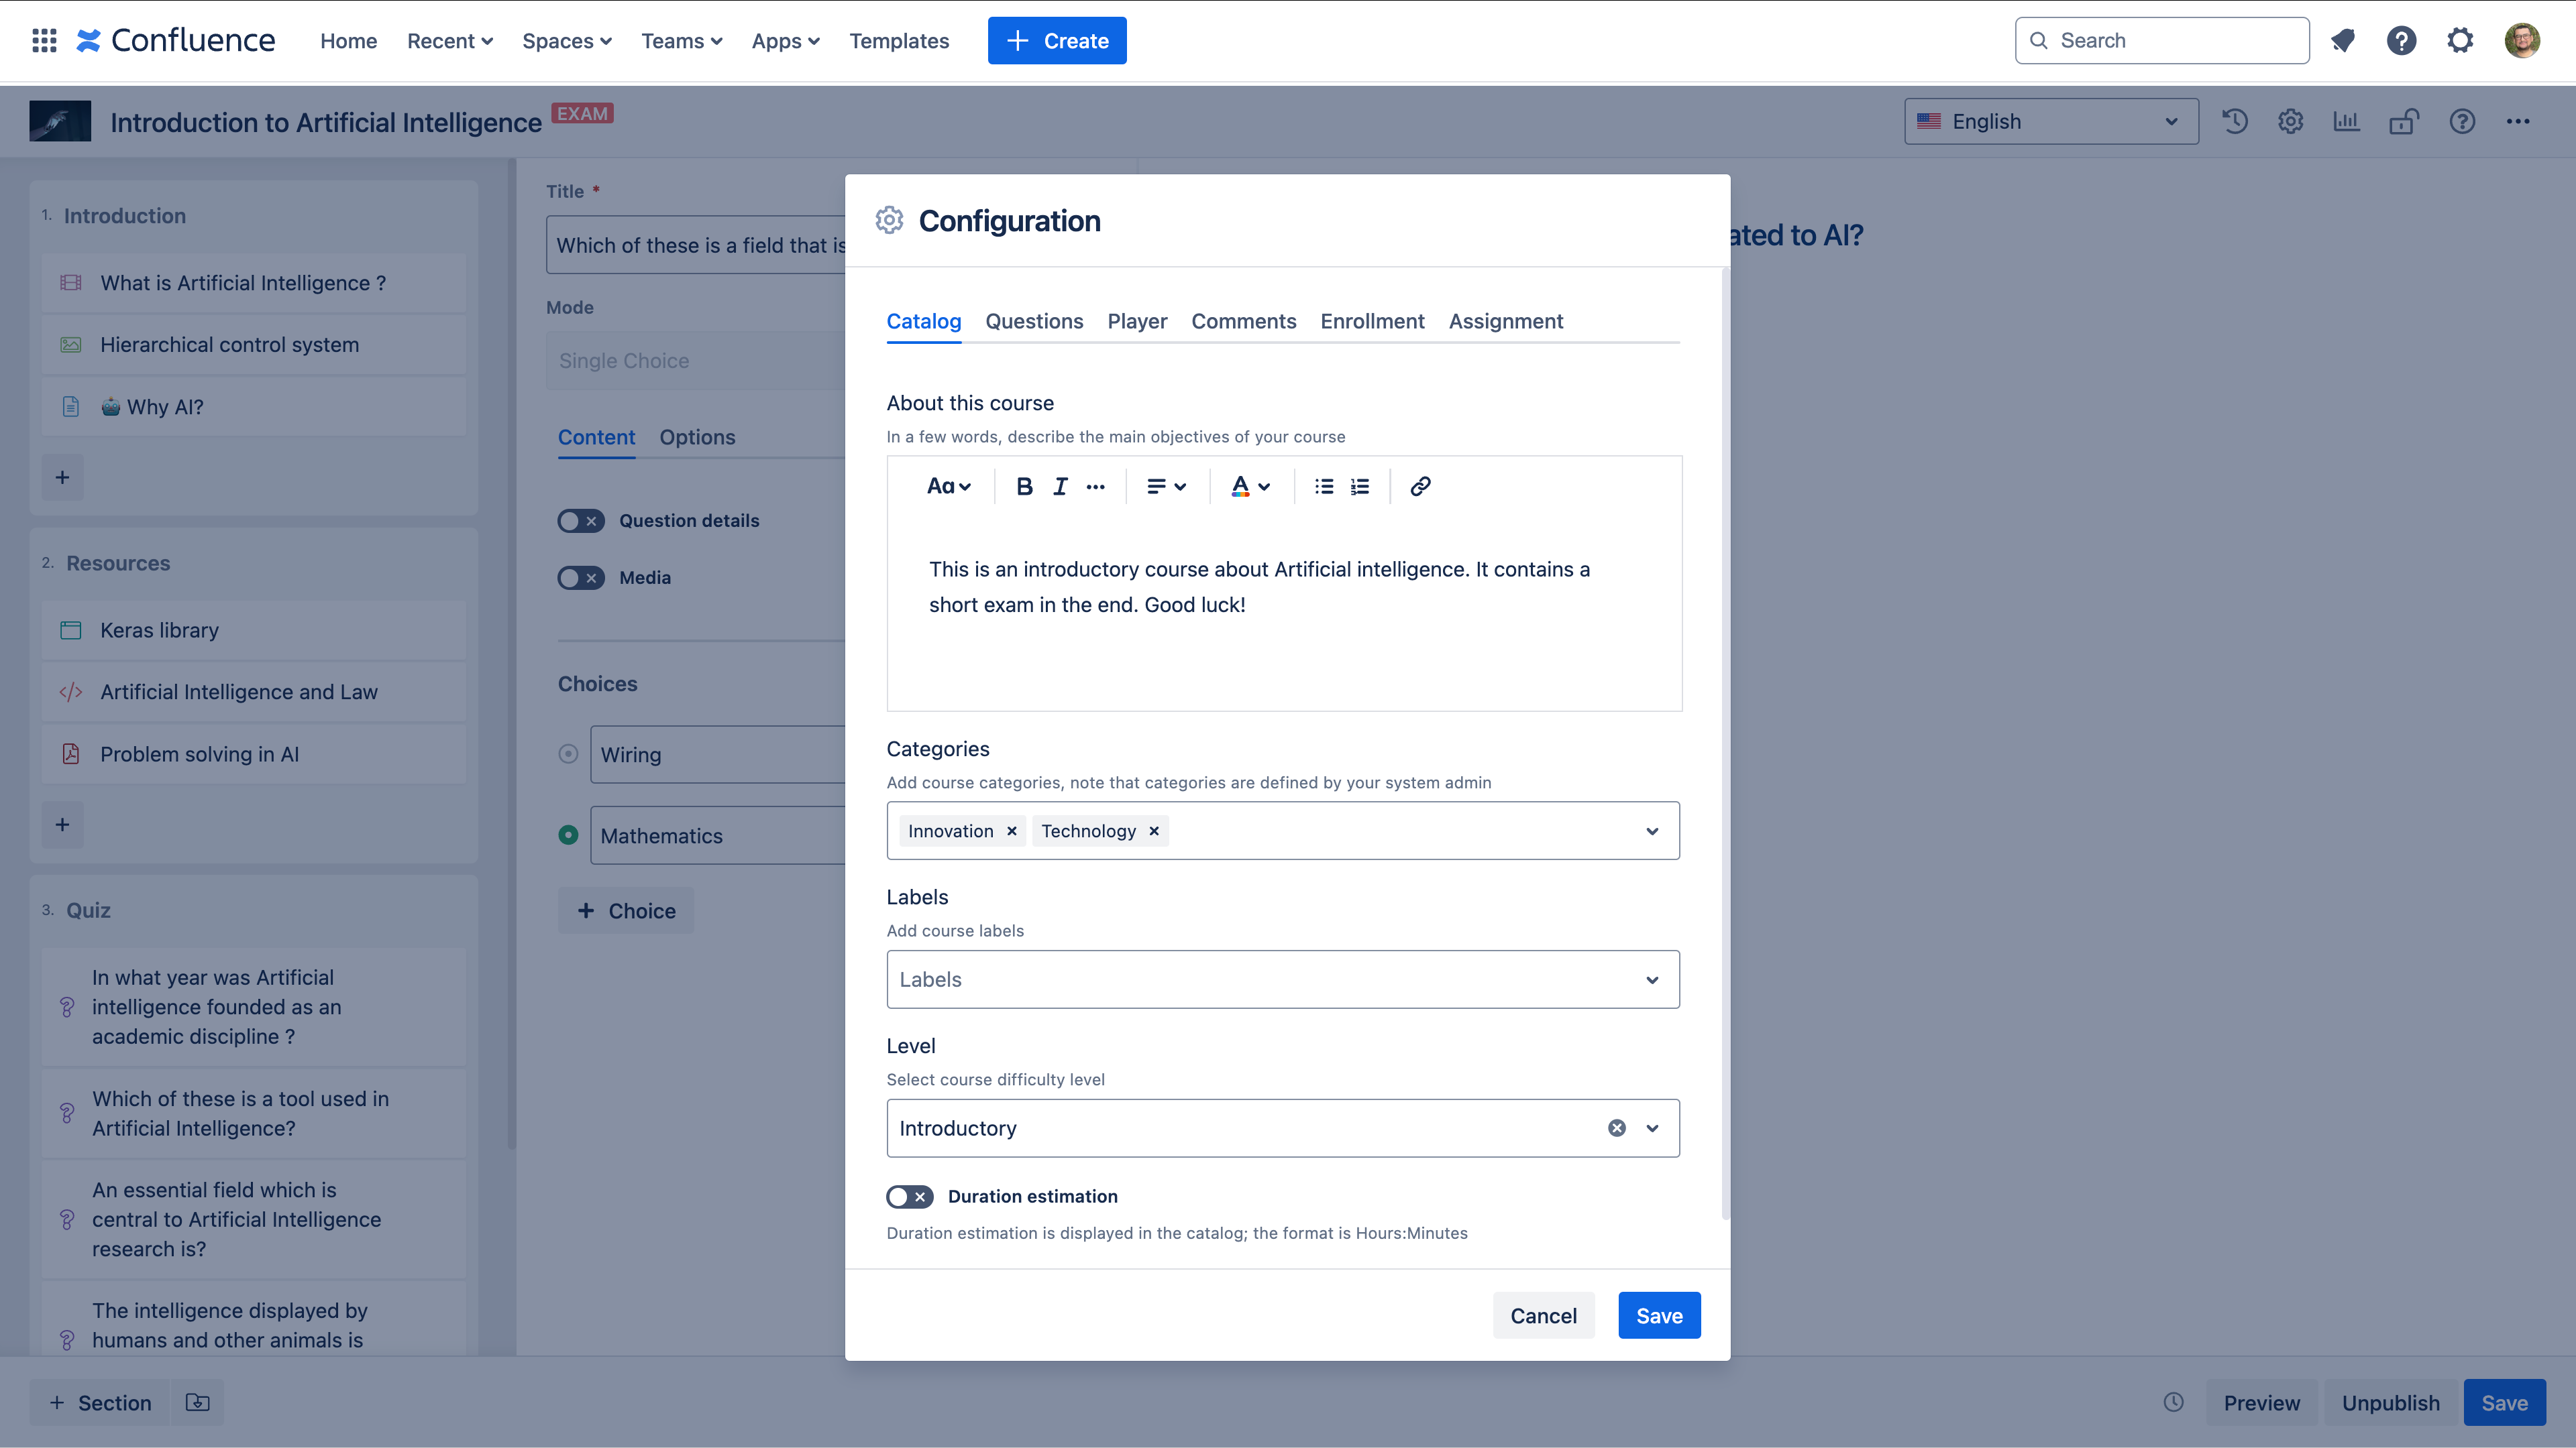This screenshot has height=1448, width=2576.
Task: Open the text color dropdown
Action: [x=1250, y=487]
